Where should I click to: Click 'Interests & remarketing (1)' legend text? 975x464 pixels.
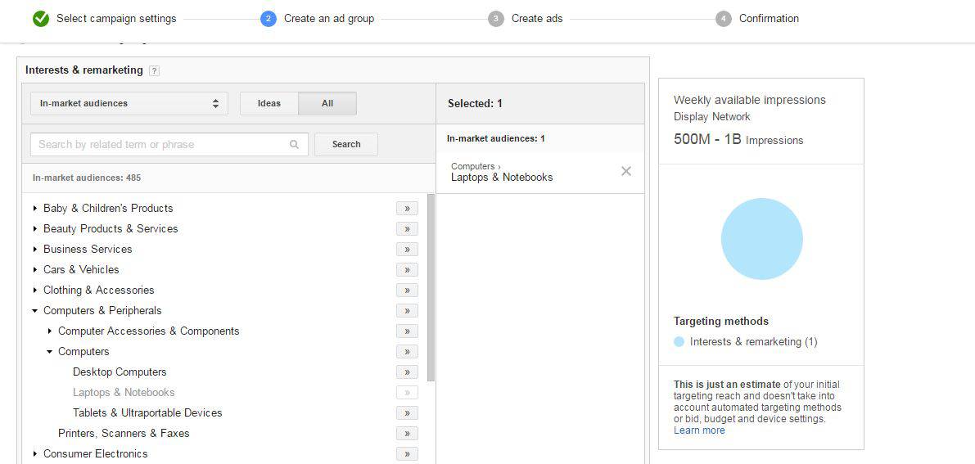pos(754,341)
